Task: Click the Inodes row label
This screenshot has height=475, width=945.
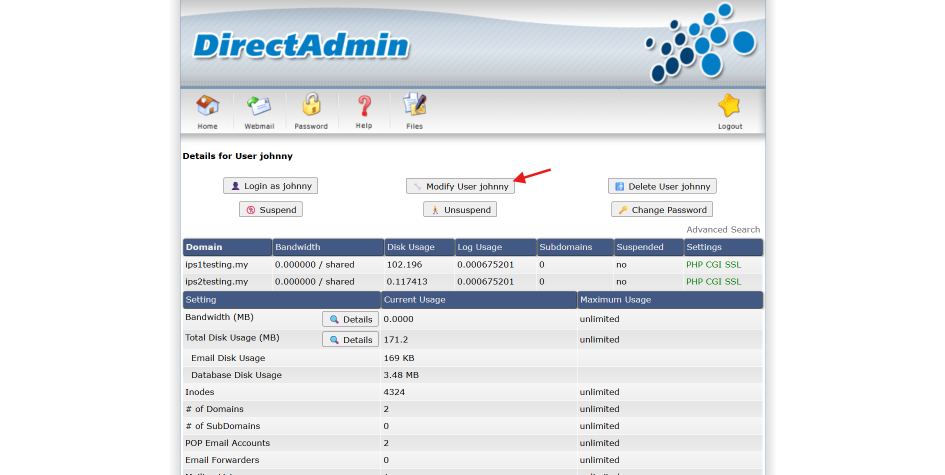Action: coord(199,392)
